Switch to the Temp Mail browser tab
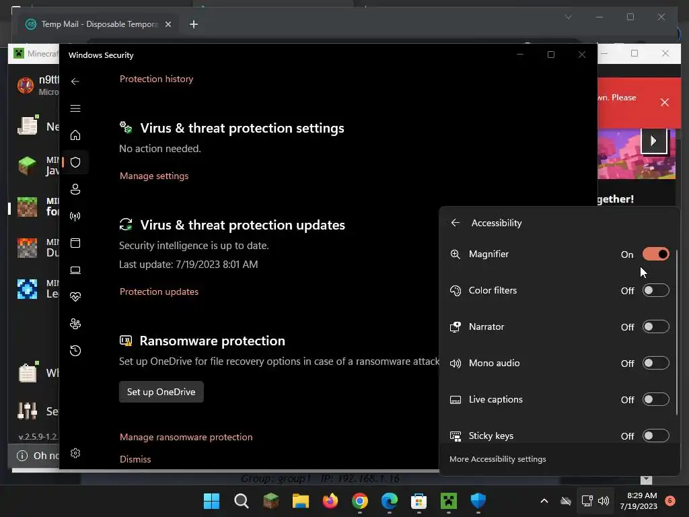The image size is (689, 517). [x=99, y=24]
